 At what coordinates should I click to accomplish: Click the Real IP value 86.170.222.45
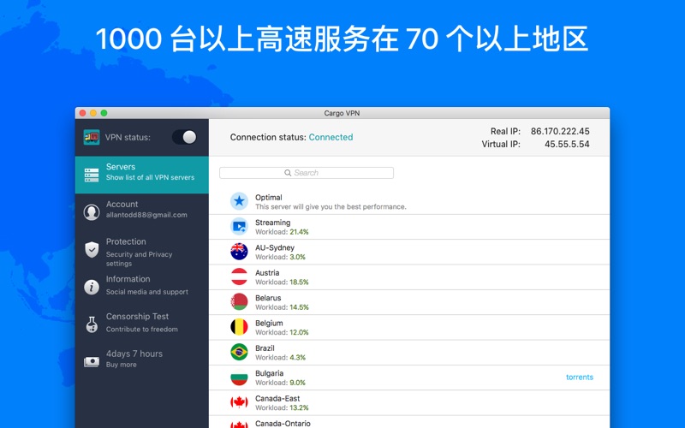(560, 132)
